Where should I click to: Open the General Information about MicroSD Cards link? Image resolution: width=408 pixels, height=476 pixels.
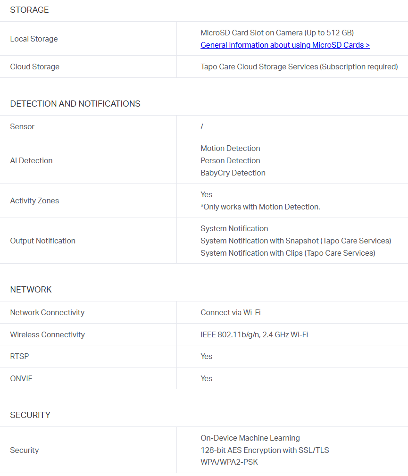point(285,45)
